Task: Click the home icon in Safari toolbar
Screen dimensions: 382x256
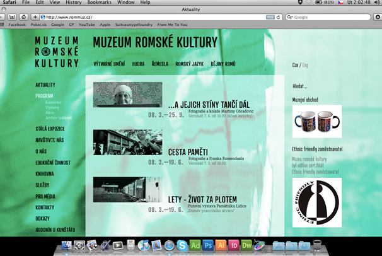Action: click(x=23, y=17)
